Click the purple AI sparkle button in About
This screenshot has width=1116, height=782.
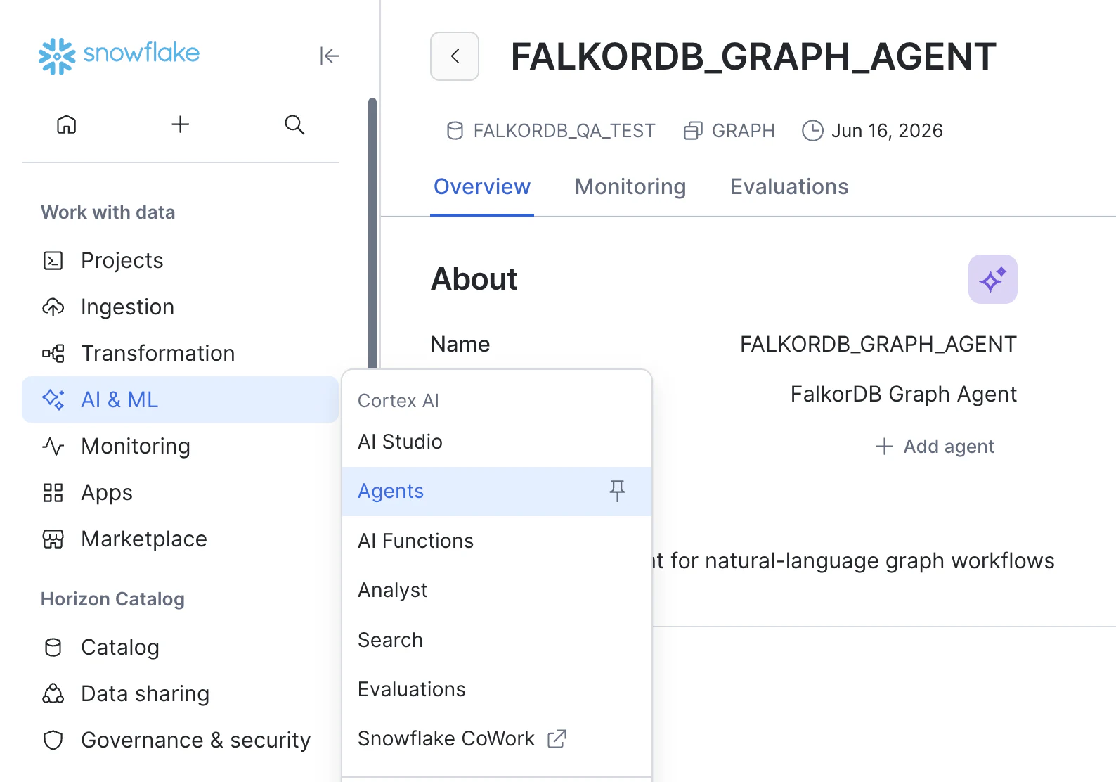[x=992, y=279]
